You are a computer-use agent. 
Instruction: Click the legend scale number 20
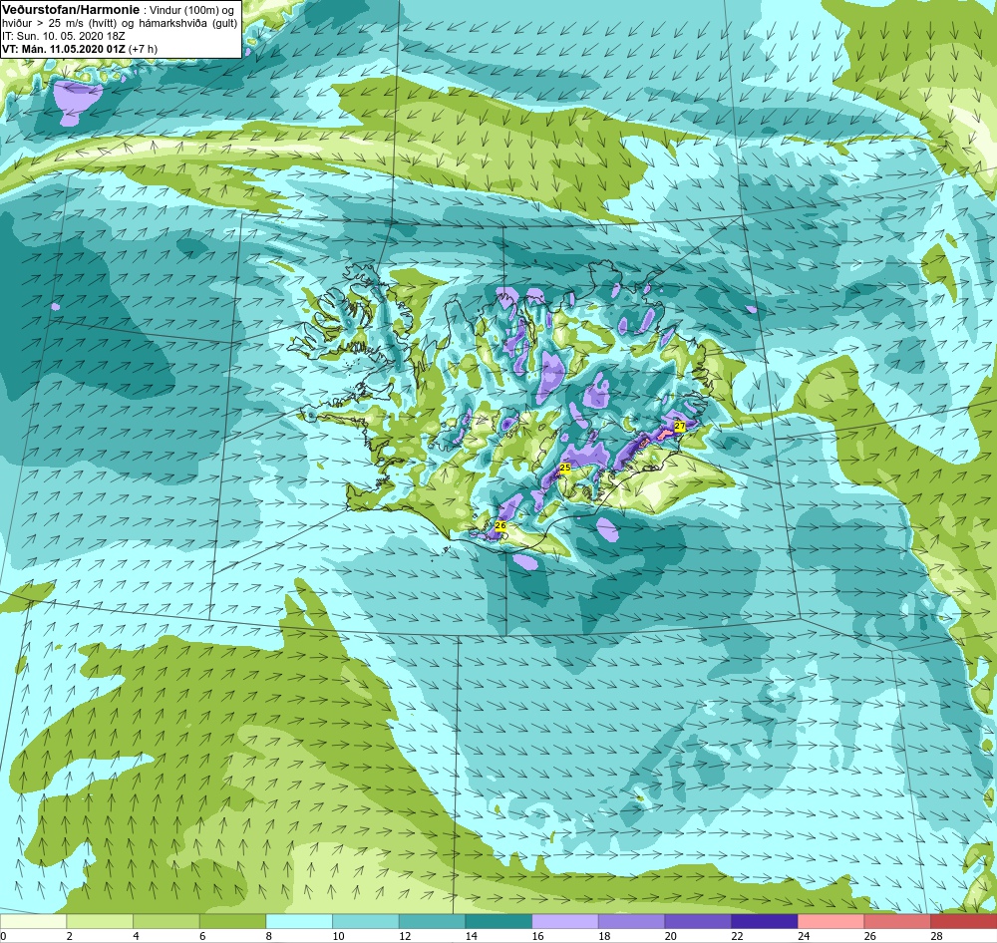671,936
